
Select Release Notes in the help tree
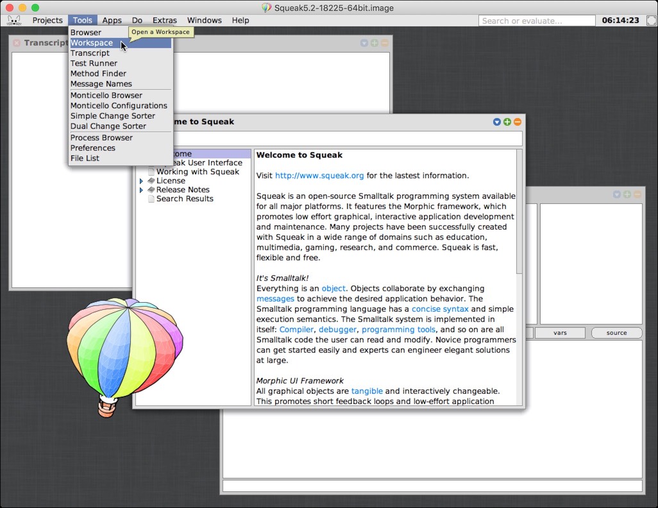183,190
